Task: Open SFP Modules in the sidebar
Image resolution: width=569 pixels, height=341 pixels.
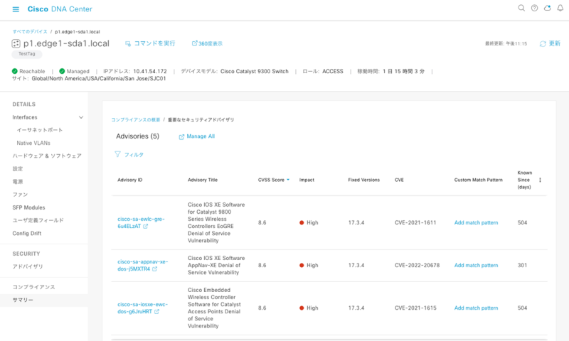Action: click(x=28, y=207)
